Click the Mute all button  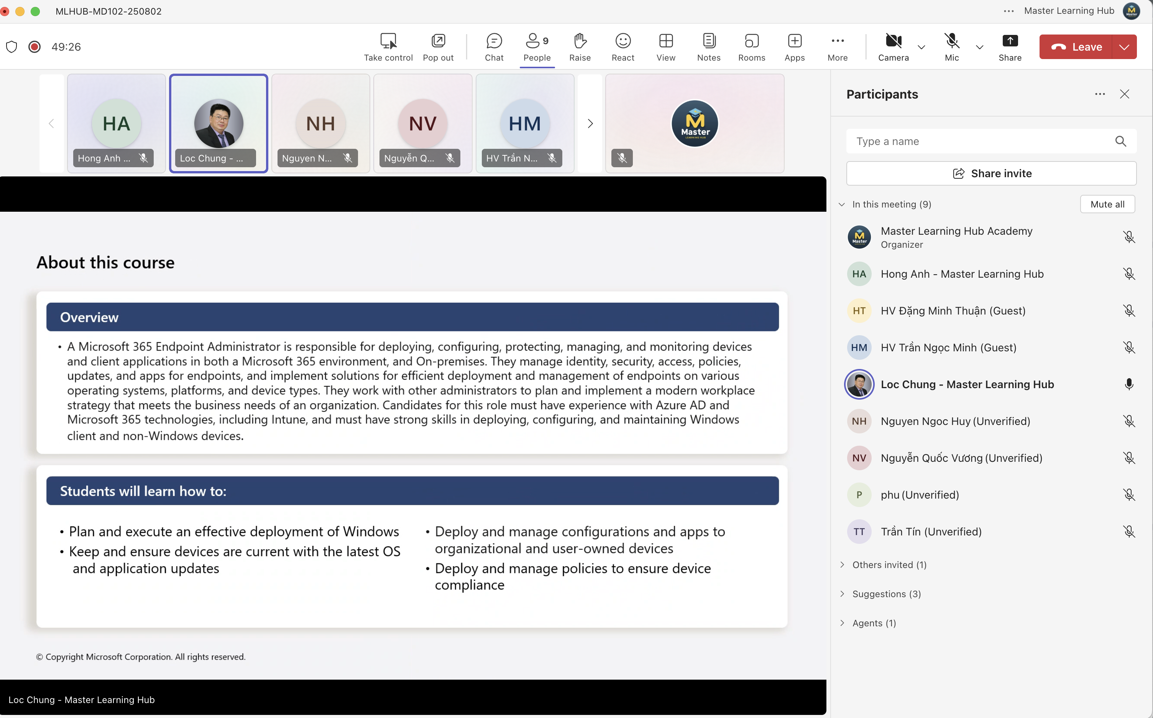[x=1107, y=204]
